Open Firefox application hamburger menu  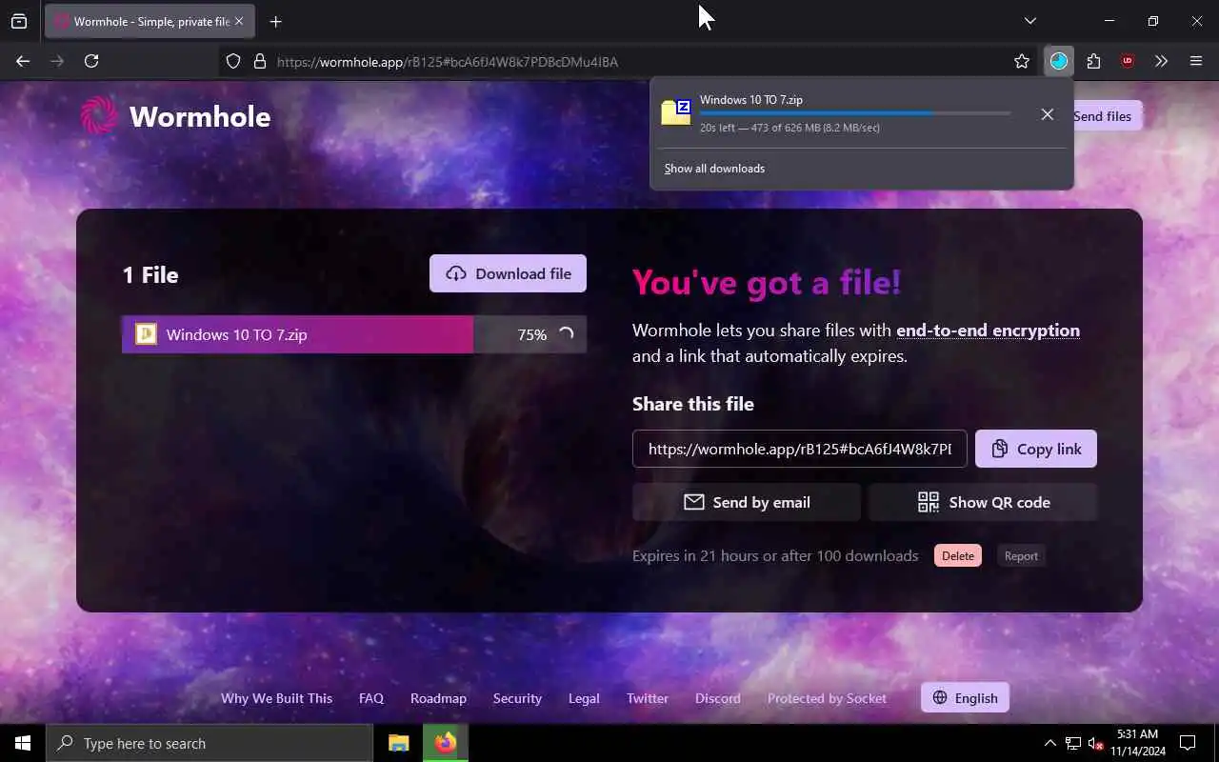1196,61
